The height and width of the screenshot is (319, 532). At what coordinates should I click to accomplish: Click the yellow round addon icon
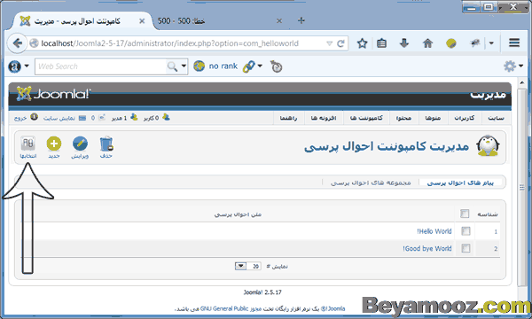[451, 43]
